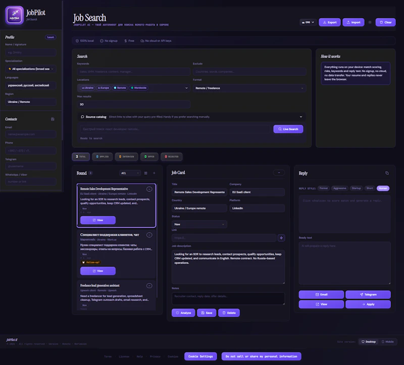Image resolution: width=404 pixels, height=365 pixels.
Task: Open the Privacy footer link
Action: 155,356
